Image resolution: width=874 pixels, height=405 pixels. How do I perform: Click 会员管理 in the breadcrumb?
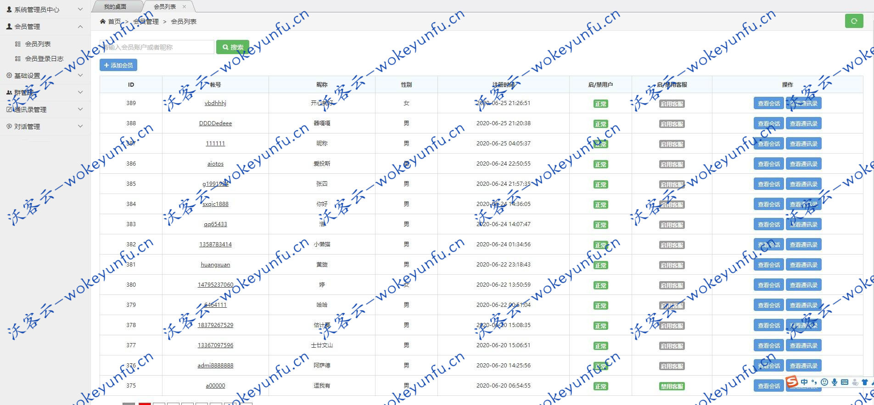pos(146,22)
